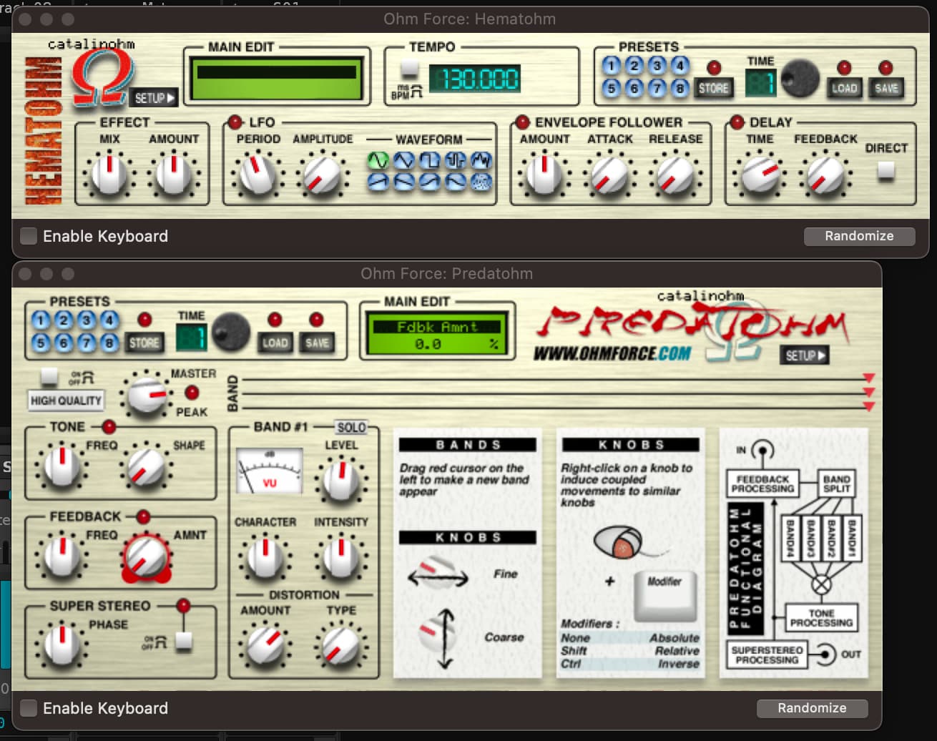Click the Hematohm effect MIX knob
The image size is (937, 741).
[109, 175]
